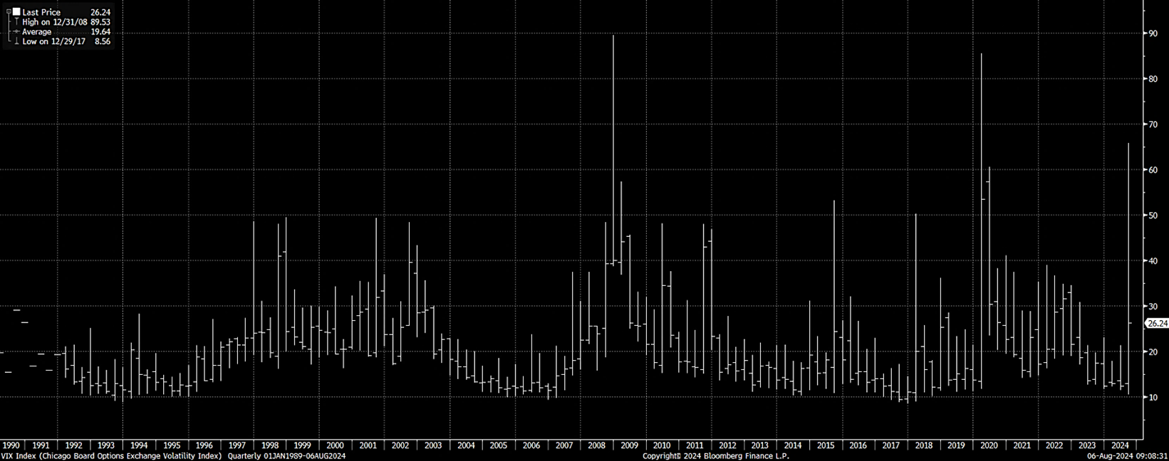Click the 2008 label on time axis
Screen dimensions: 1169x461
[596, 445]
